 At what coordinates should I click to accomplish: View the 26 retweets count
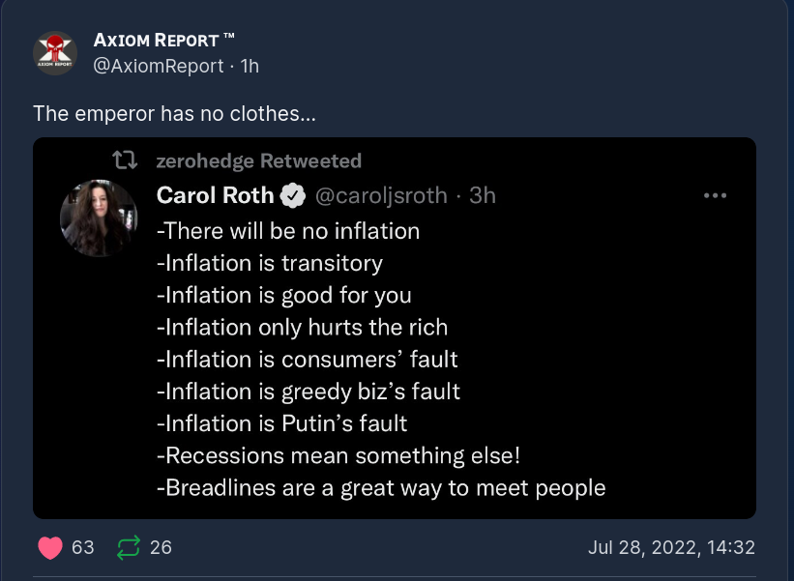pyautogui.click(x=161, y=547)
